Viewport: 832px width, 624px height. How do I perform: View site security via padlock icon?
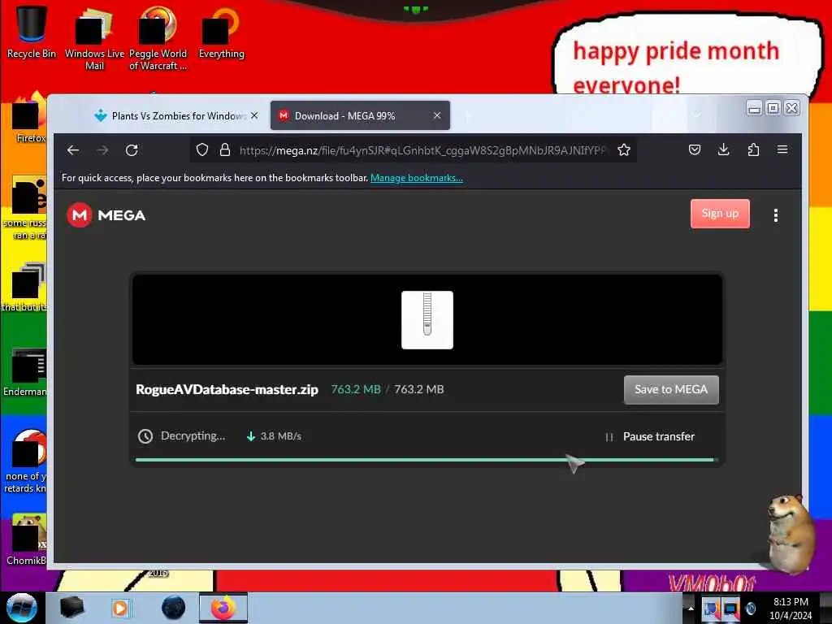225,150
